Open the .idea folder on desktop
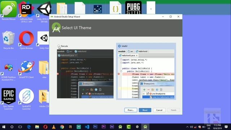This screenshot has width=231, height=130. [x=44, y=69]
